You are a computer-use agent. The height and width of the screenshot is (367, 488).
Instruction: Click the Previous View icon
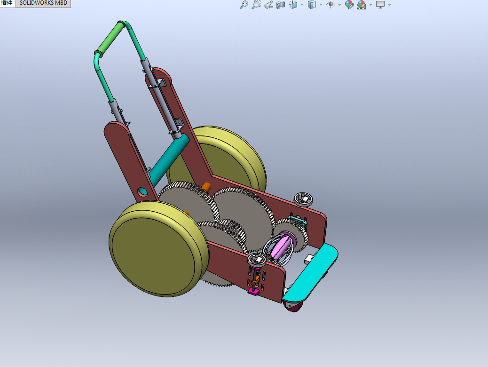268,5
